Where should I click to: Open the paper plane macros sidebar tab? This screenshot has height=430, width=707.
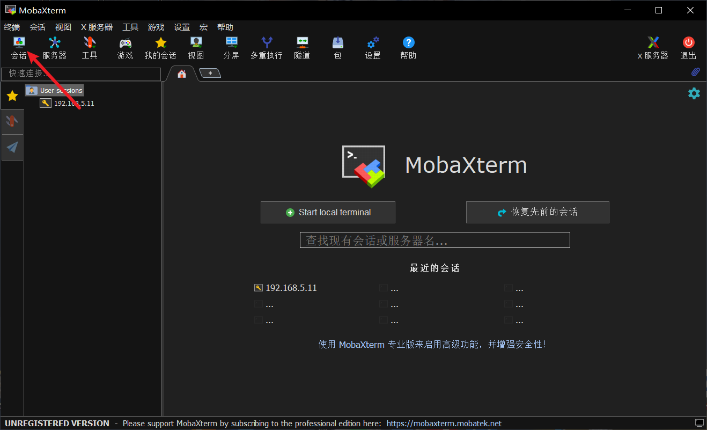(12, 147)
